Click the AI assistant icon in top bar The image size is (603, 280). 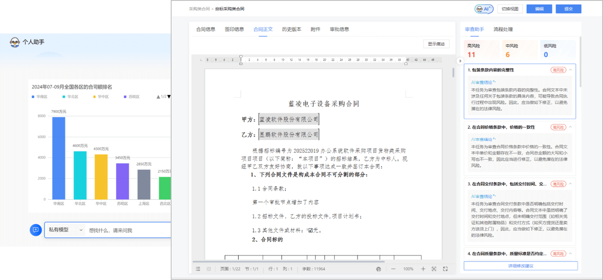(484, 9)
